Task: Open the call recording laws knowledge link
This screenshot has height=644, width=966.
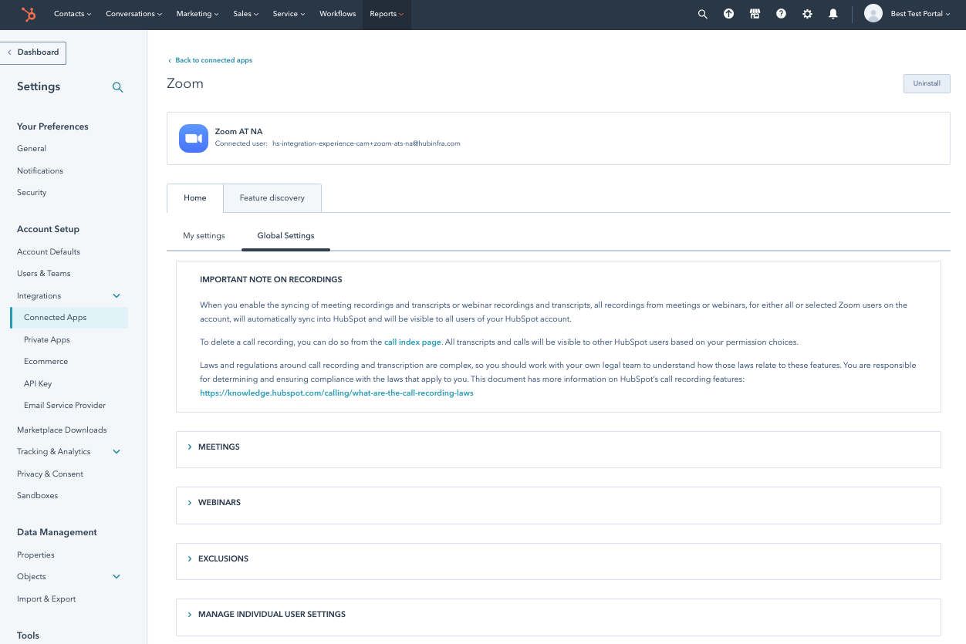Action: 336,393
